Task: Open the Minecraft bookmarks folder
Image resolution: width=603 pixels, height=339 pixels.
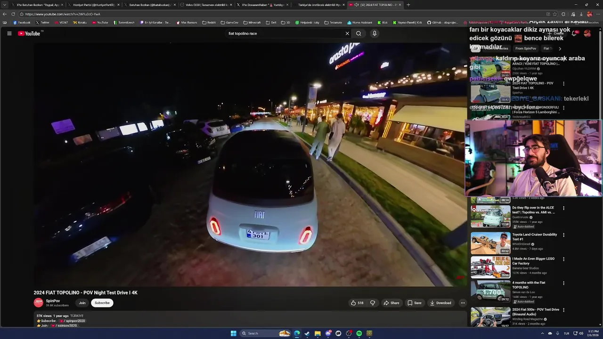Action: pos(252,23)
